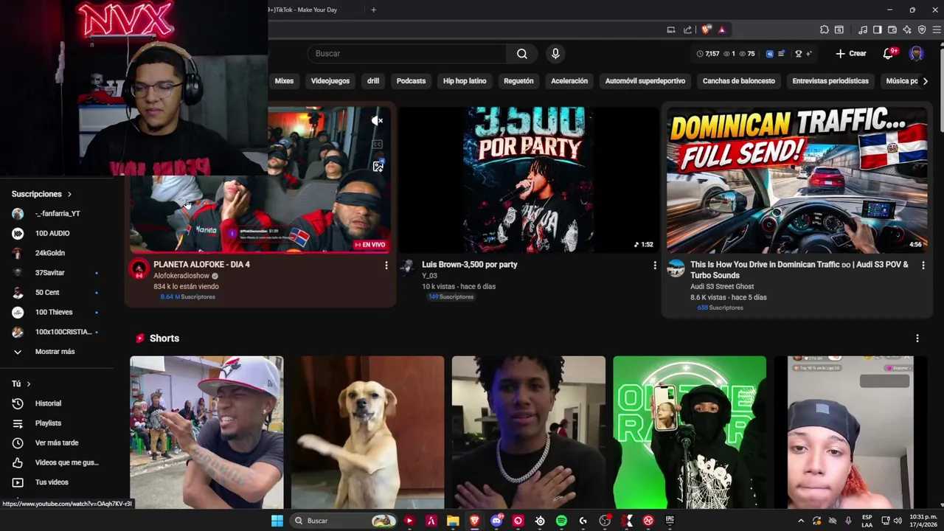
Task: Open Brave Rewards triangle icon
Action: point(722,29)
